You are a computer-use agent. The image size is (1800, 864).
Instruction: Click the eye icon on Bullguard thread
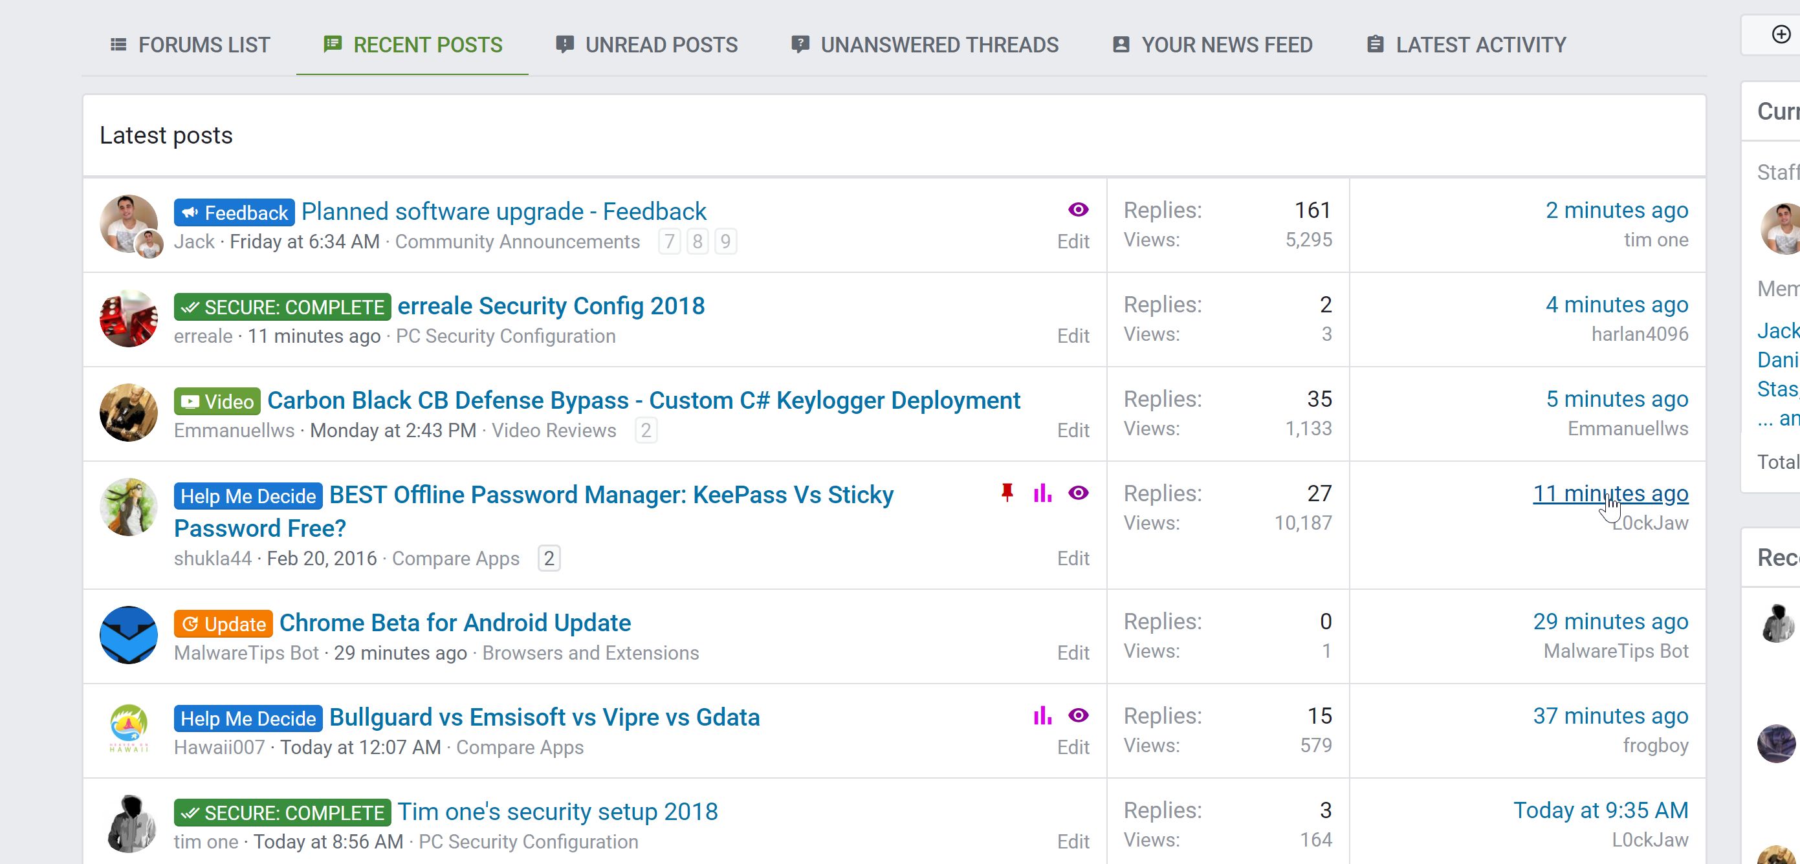tap(1078, 715)
